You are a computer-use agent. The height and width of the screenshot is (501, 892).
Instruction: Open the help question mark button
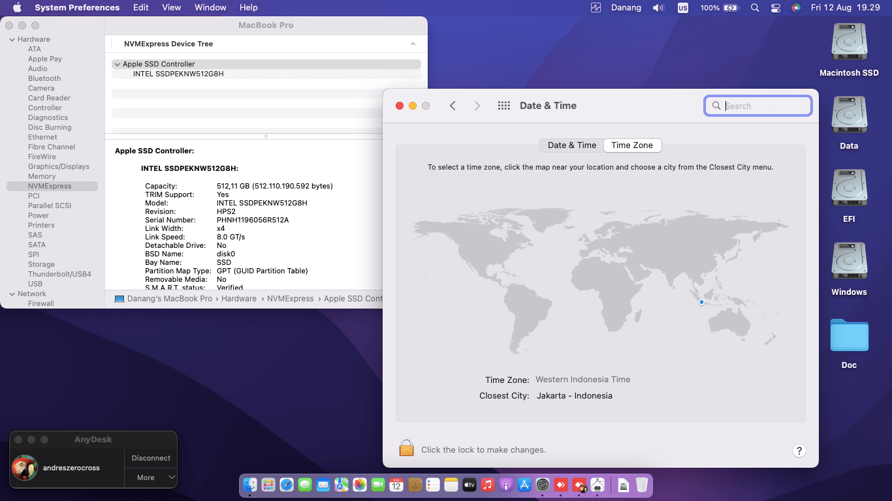(x=799, y=451)
